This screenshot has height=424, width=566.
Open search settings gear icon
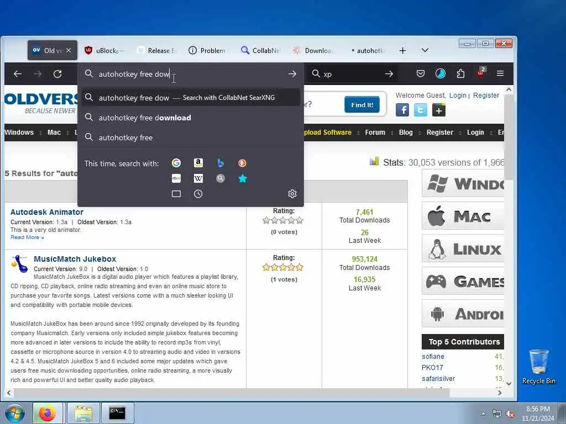292,194
